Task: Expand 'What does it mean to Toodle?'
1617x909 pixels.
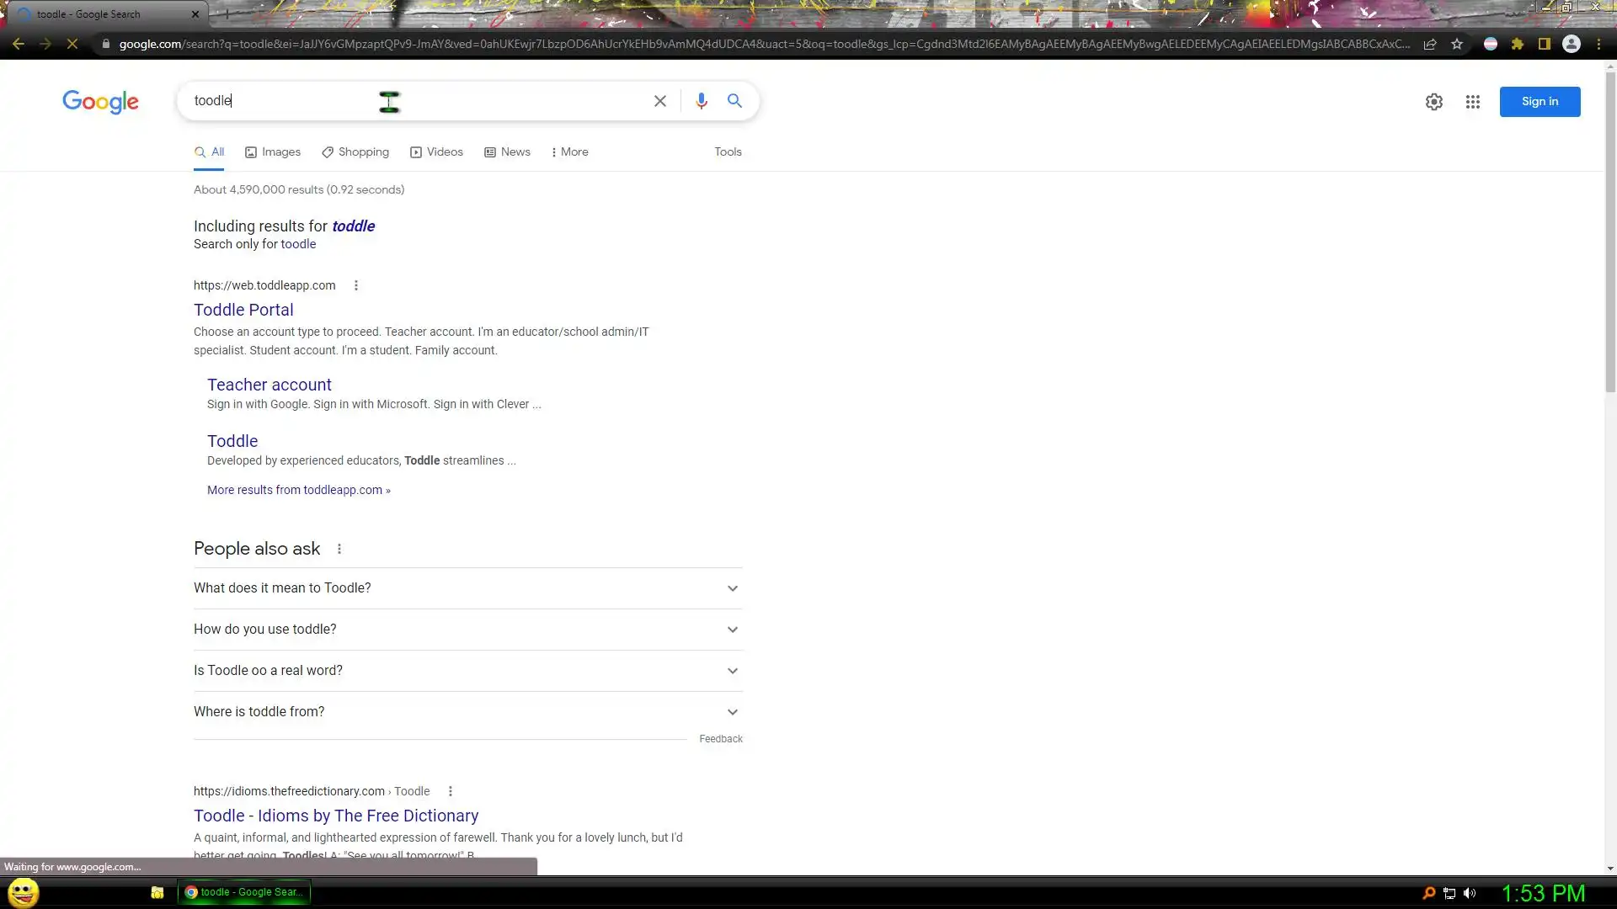Action: pyautogui.click(x=467, y=588)
